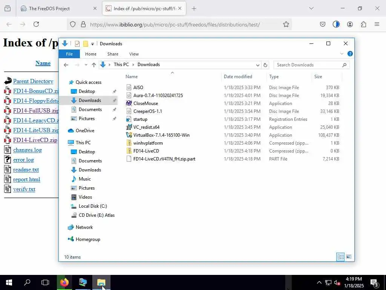
Task: Select This PC in navigation pane
Action: pos(83,142)
